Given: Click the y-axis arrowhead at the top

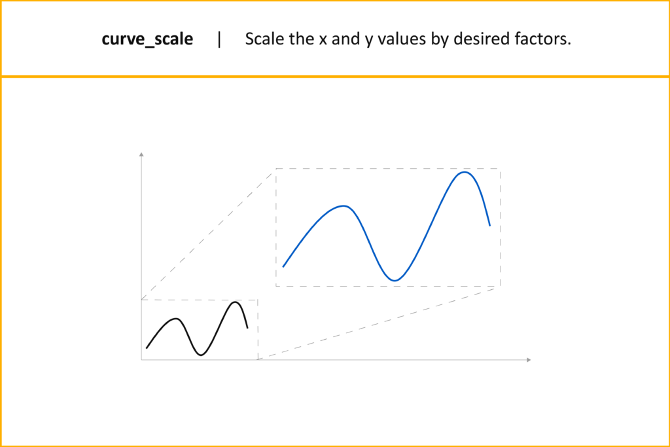Looking at the screenshot, I should click(x=141, y=154).
